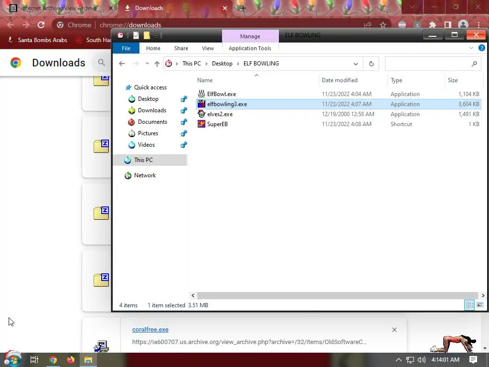
Task: Open Chrome Extensions puzzle icon
Action: (432, 25)
